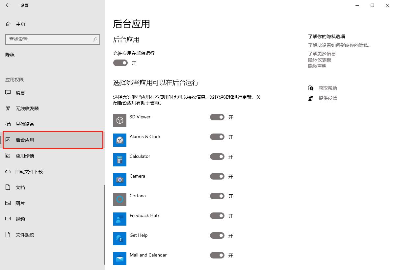The height and width of the screenshot is (270, 395).
Task: Turn off background running for Calculator
Action: click(217, 157)
